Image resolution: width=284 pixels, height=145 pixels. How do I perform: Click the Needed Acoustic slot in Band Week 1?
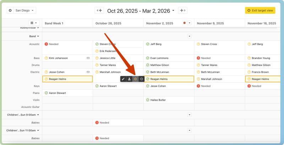[x=54, y=44]
